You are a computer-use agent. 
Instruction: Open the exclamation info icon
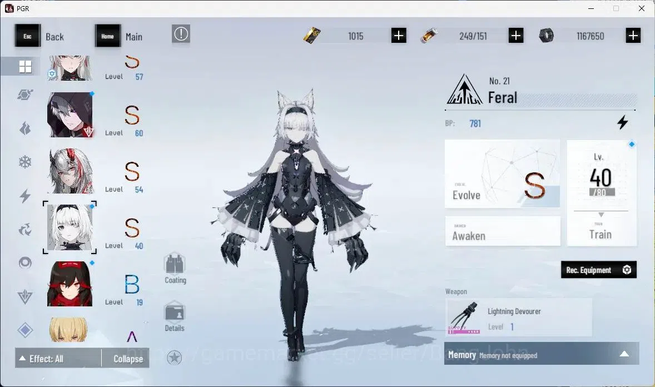pos(181,34)
